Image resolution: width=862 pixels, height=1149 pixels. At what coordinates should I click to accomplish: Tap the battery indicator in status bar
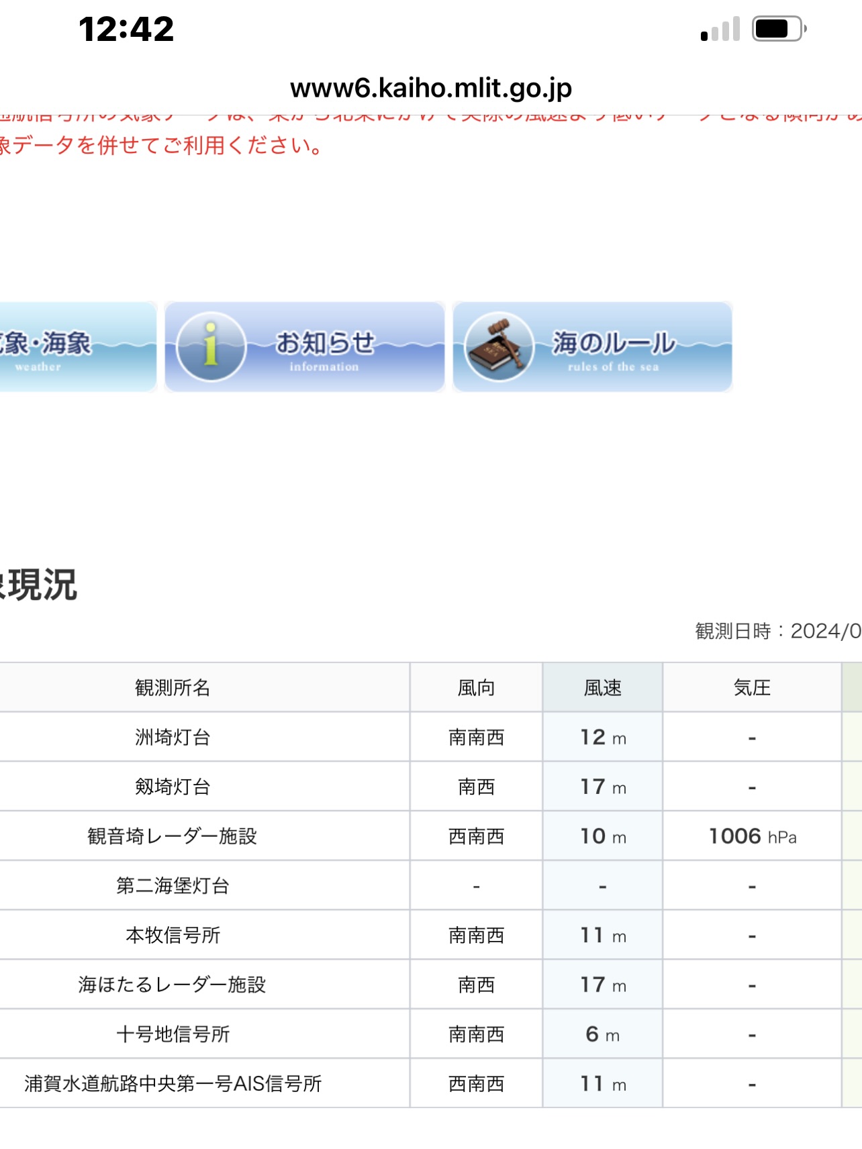(779, 29)
